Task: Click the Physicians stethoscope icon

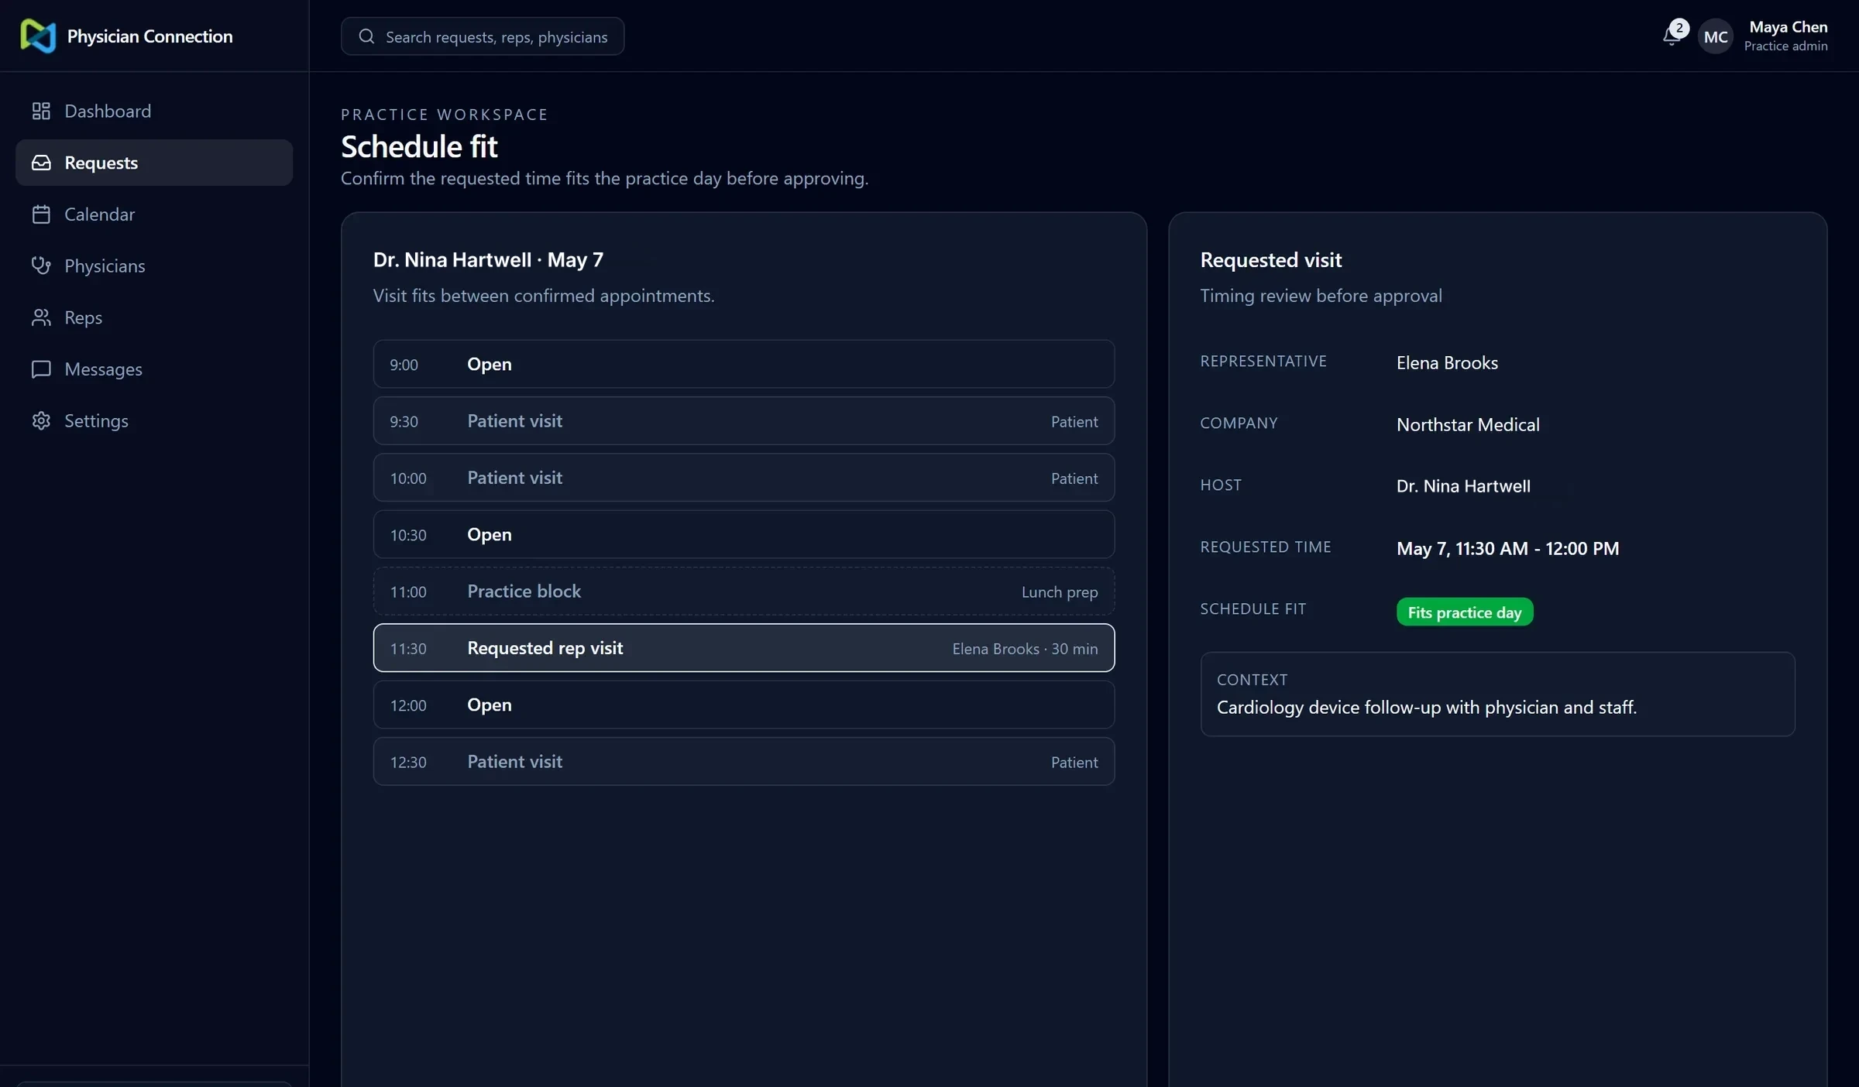Action: pos(41,266)
